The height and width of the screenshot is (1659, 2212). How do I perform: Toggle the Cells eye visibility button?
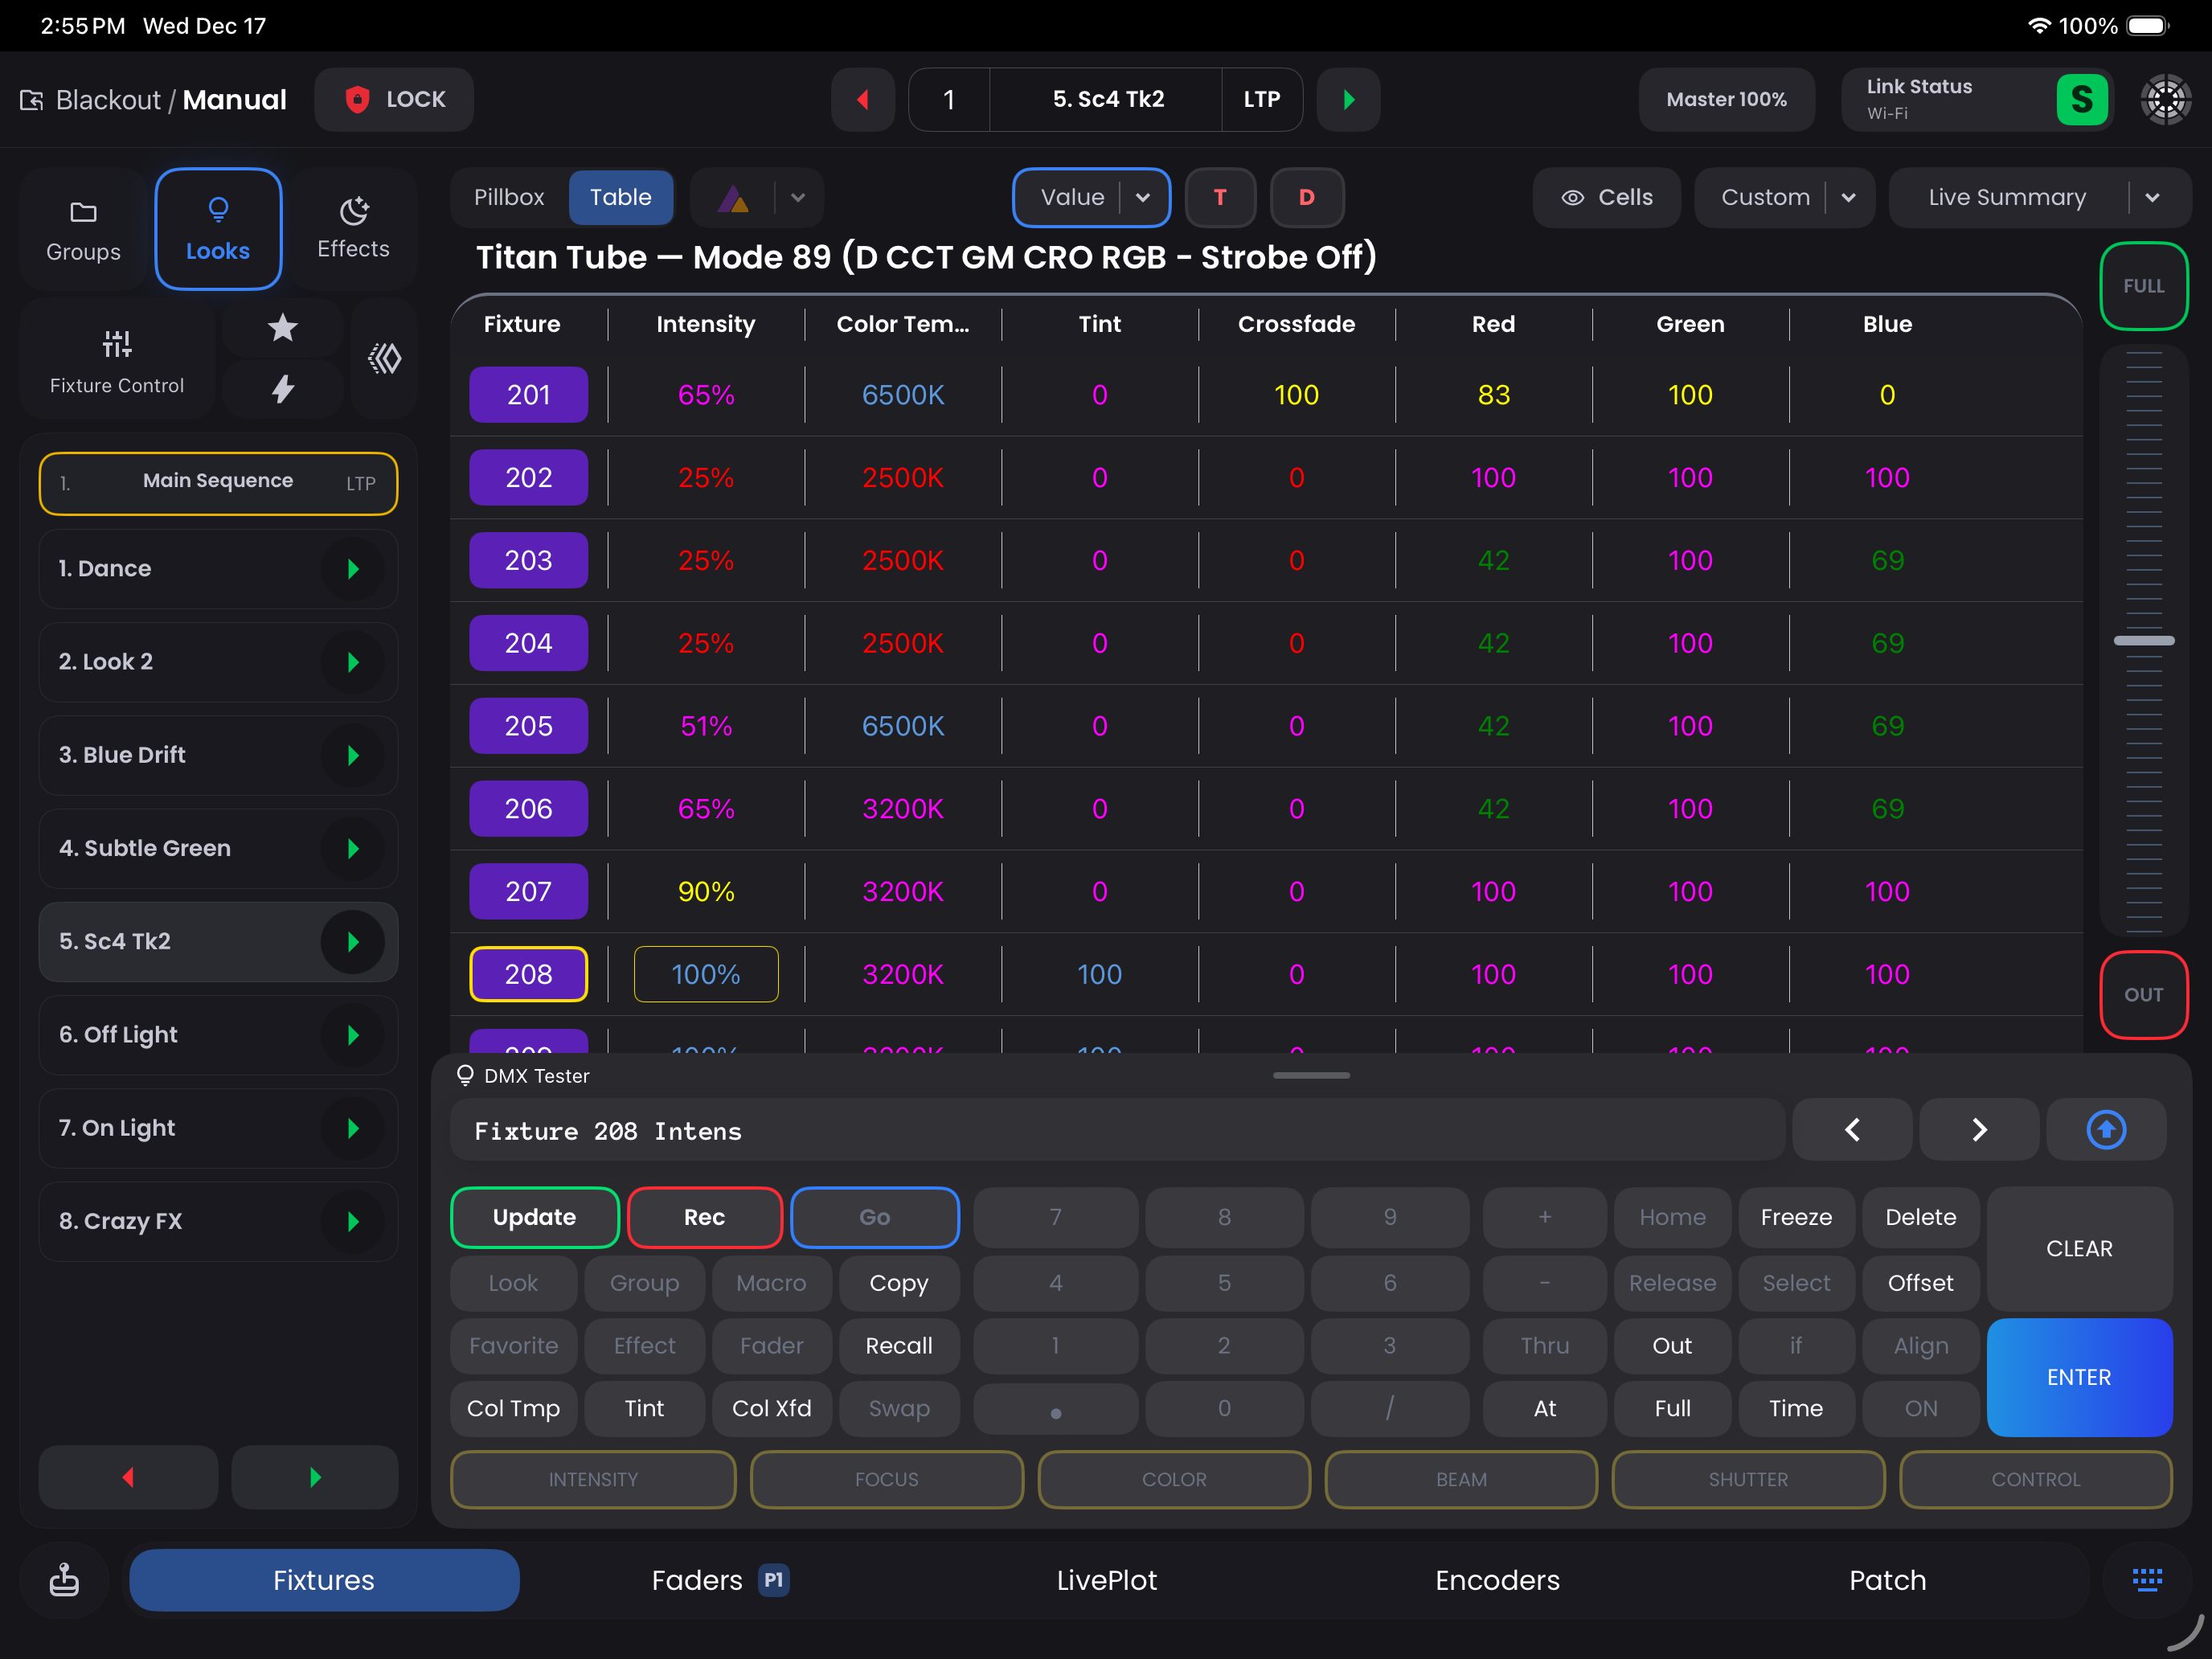pyautogui.click(x=1607, y=197)
